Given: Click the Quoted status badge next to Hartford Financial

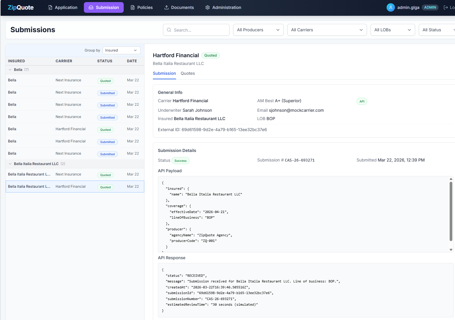Looking at the screenshot, I should [210, 55].
